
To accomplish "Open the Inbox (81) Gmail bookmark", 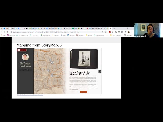I will click(56, 35).
